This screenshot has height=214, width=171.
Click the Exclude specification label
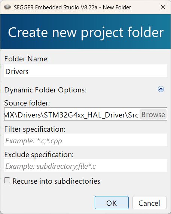(x=39, y=155)
